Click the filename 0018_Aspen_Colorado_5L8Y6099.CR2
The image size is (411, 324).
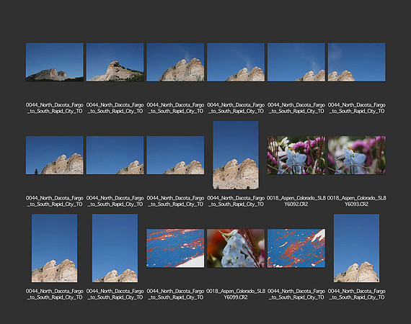[x=236, y=294]
